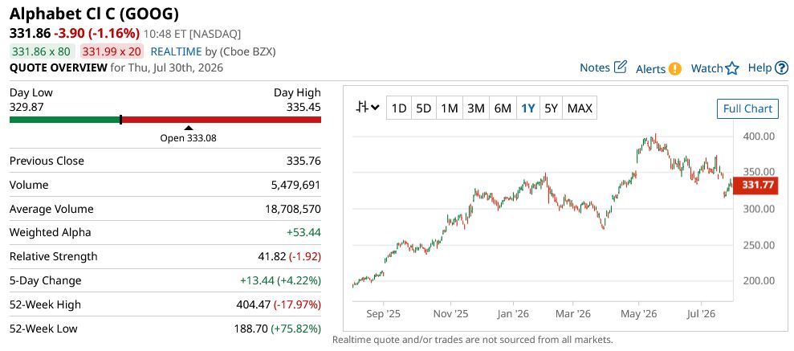This screenshot has height=351, width=794.
Task: Click the Day Low/High range bar marker
Action: 120,120
